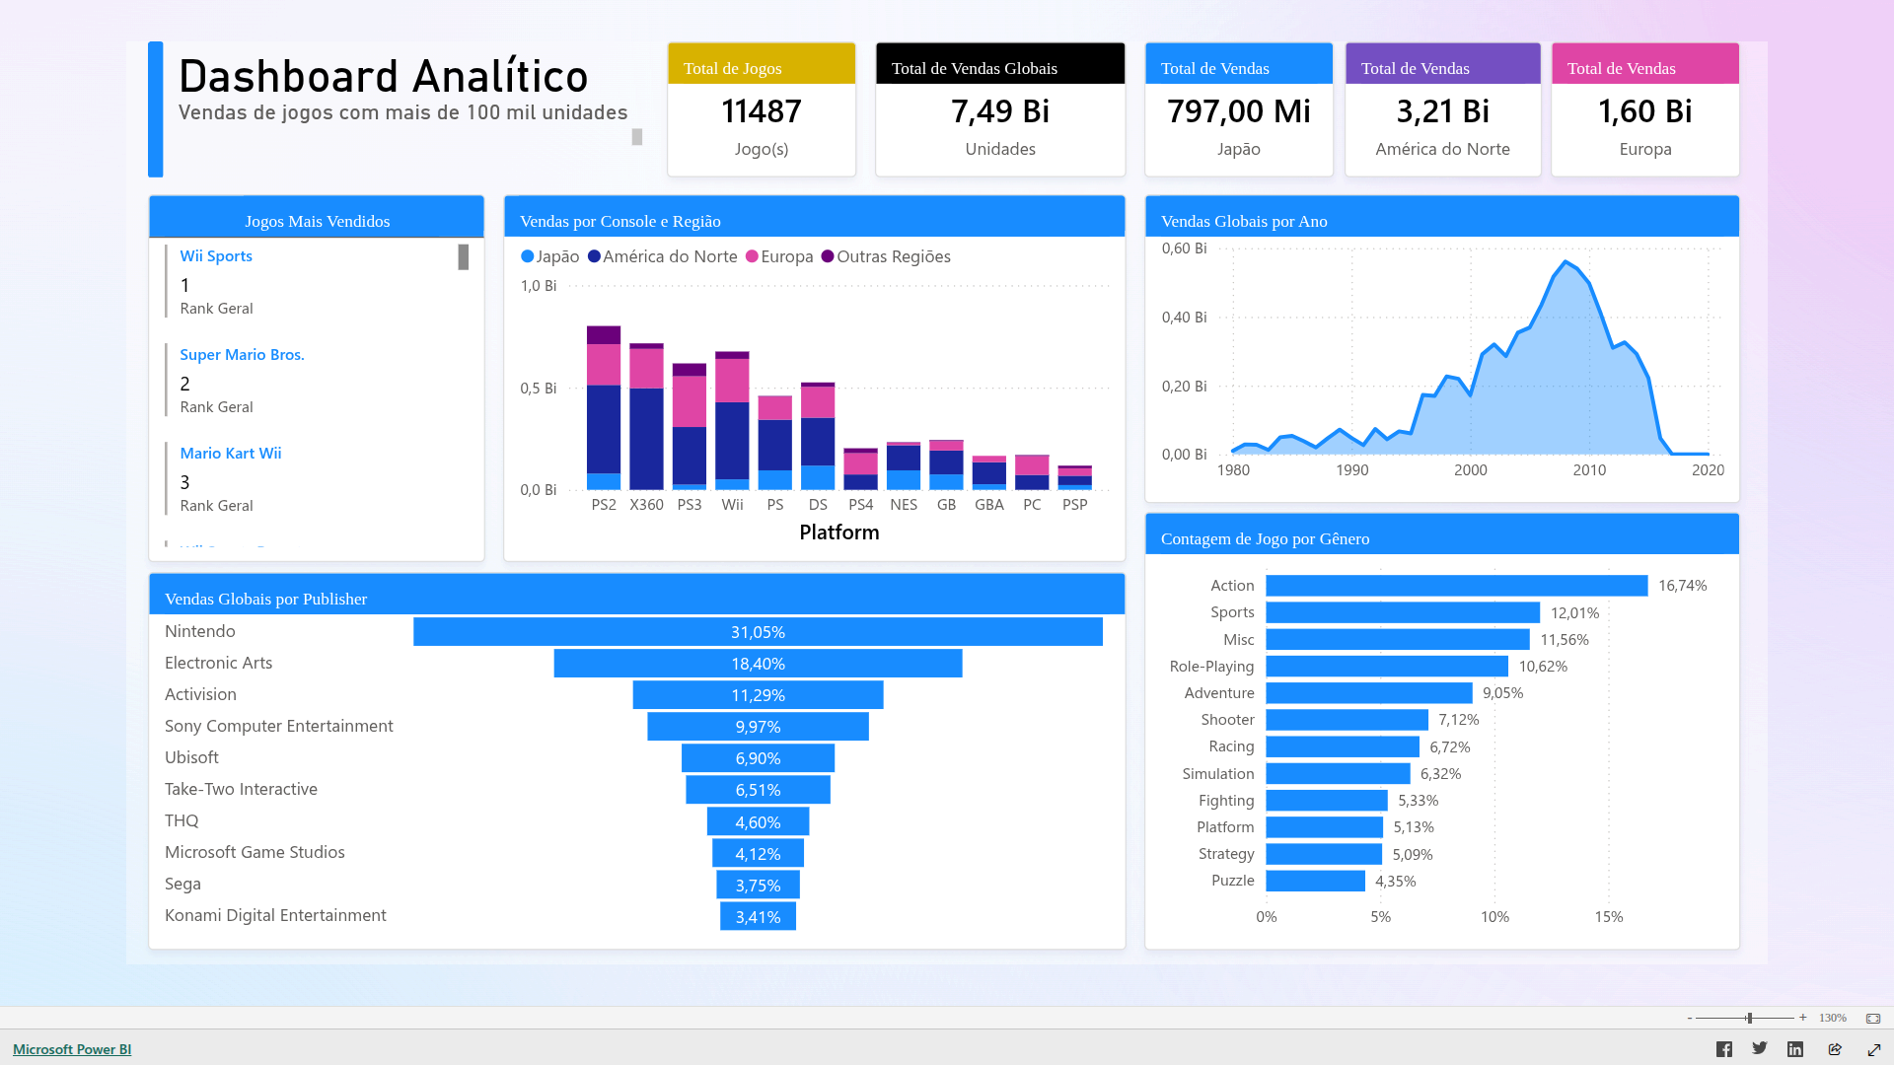Open the Microsoft Power BI link
The height and width of the screenshot is (1065, 1894).
(72, 1049)
